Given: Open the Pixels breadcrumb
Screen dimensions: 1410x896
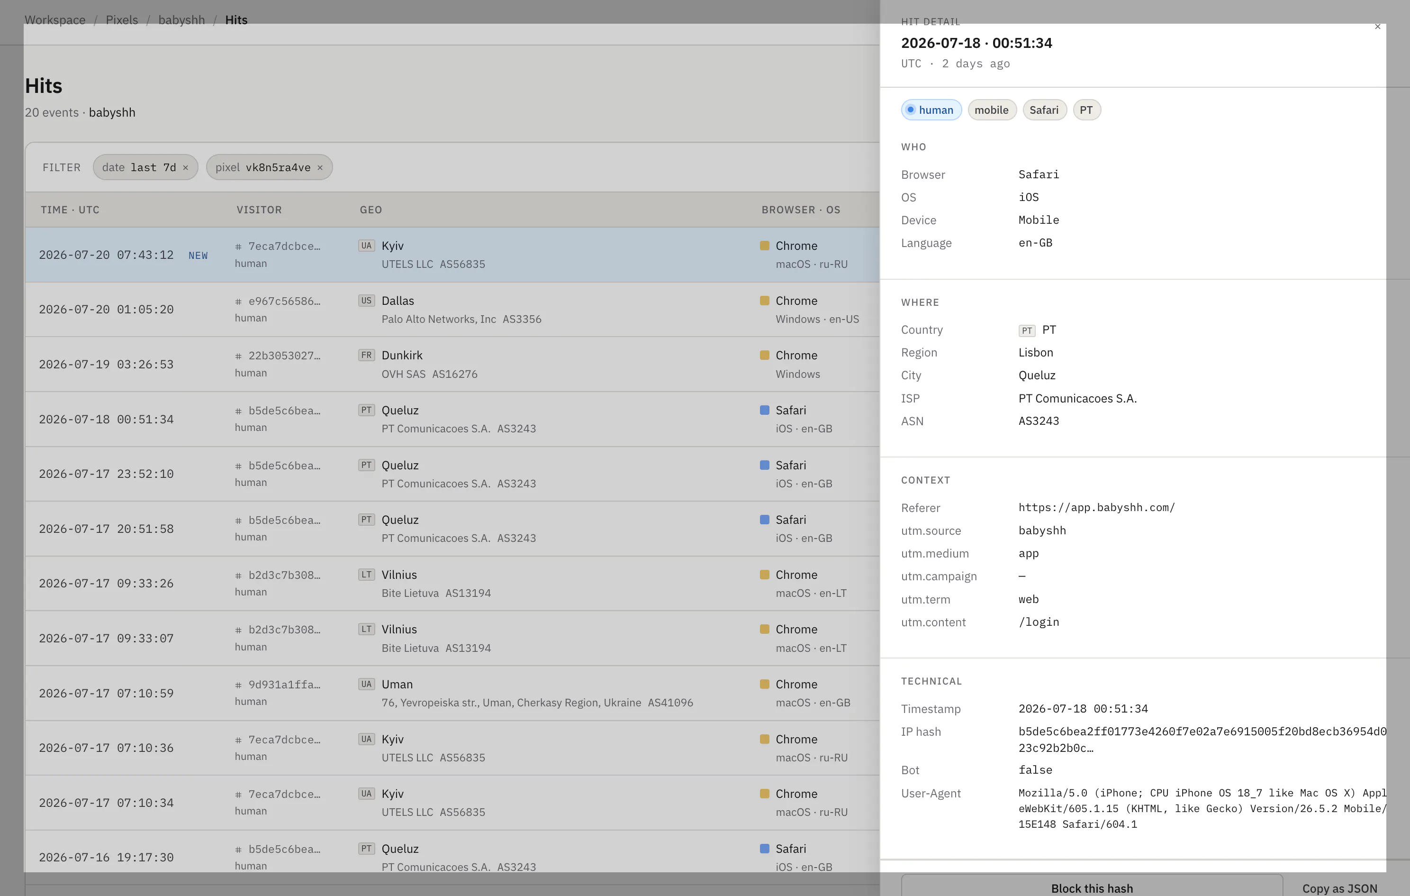Looking at the screenshot, I should point(122,20).
